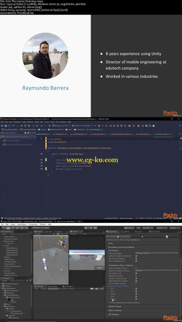
Task: Toggle Run In Background checkbox
Action: tap(136, 261)
